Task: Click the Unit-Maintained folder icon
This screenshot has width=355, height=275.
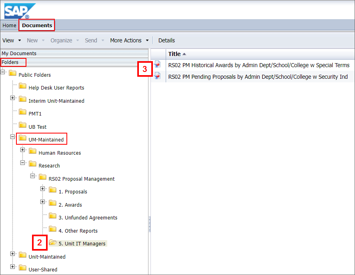Action: [x=22, y=255]
